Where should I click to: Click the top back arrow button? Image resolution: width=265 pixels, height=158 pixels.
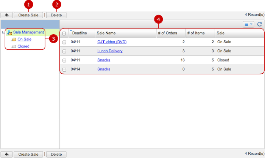[6, 15]
